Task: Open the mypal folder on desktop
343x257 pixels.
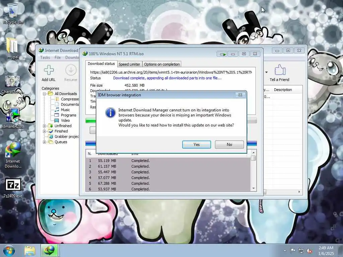Action: coord(13,48)
